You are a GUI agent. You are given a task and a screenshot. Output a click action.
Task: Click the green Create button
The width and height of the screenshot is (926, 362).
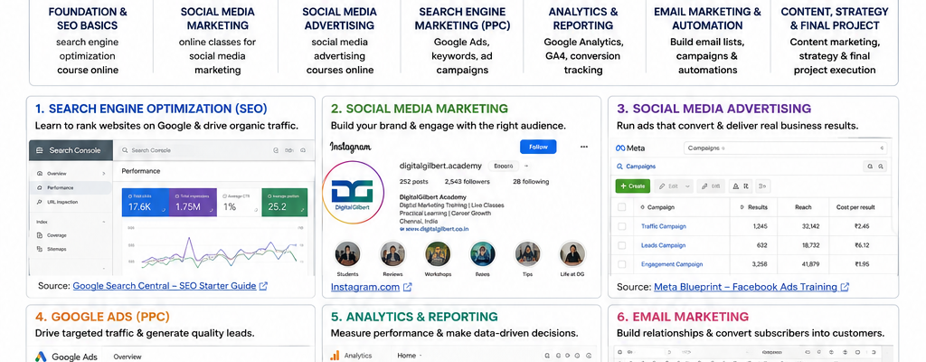coord(632,186)
